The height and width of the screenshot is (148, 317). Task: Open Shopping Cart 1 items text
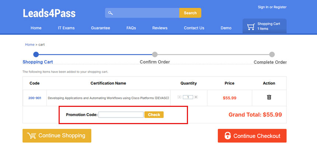point(269,26)
